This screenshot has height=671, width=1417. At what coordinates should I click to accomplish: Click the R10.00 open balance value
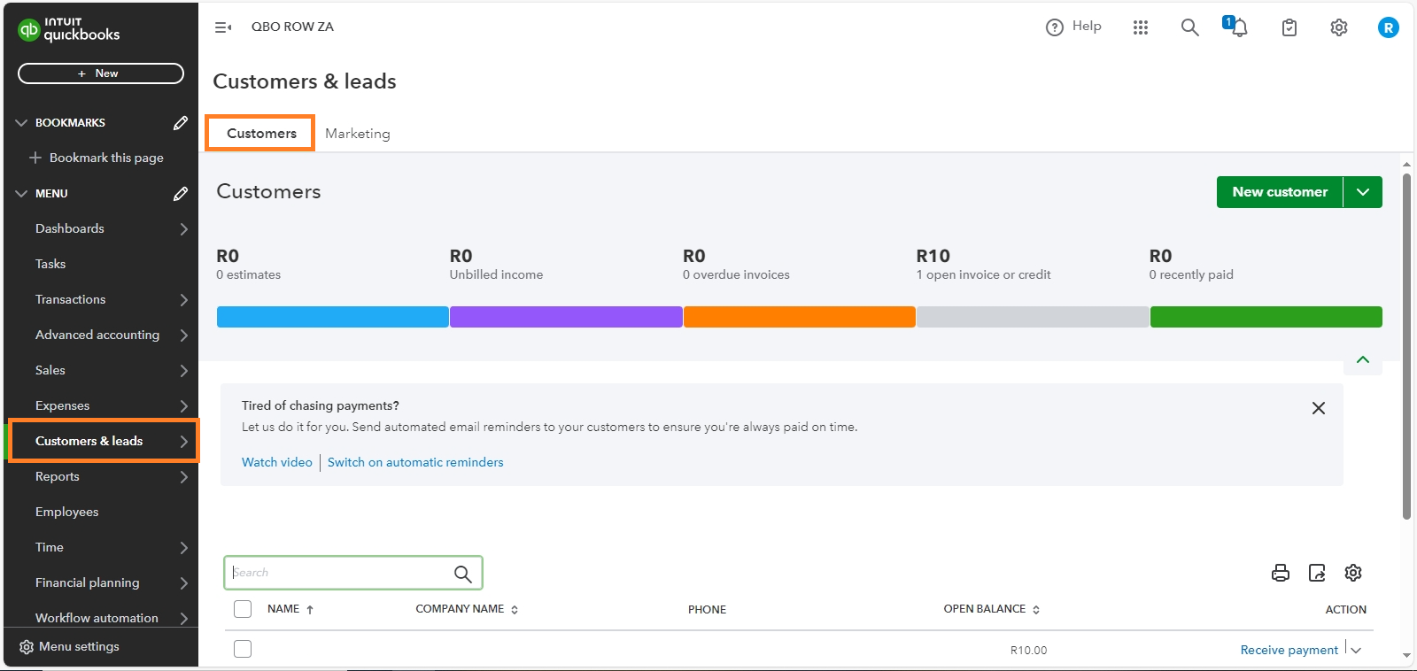tap(1028, 650)
